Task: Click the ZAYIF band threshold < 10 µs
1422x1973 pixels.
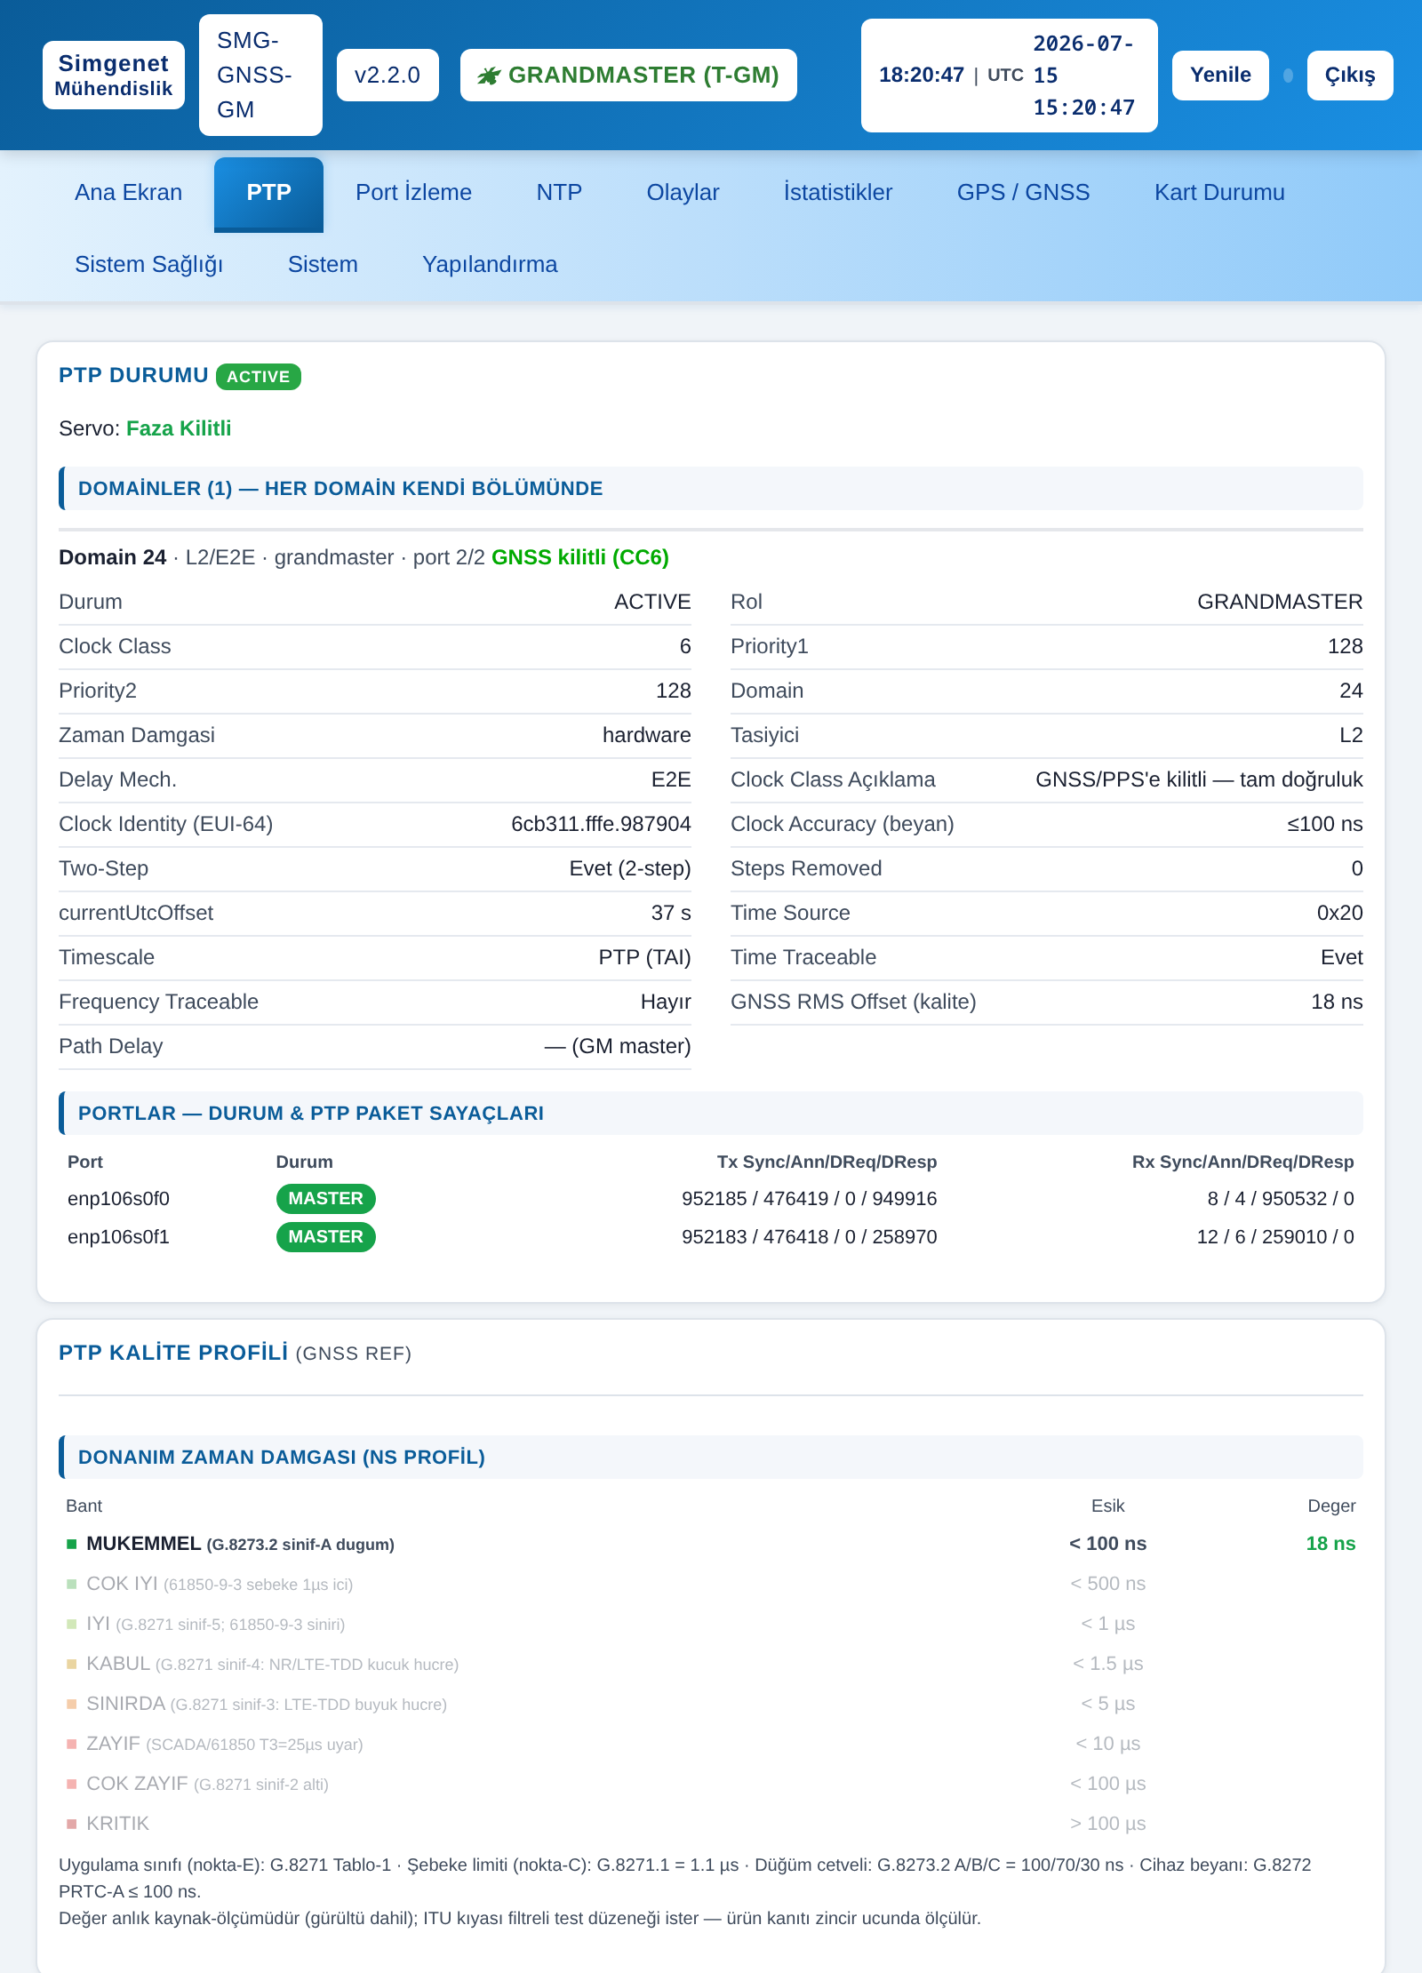Action: pos(1107,1744)
